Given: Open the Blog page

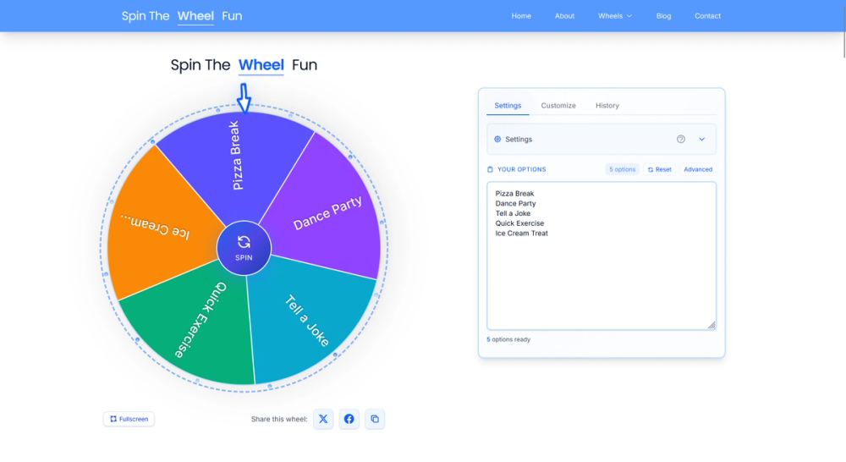Looking at the screenshot, I should pyautogui.click(x=663, y=16).
